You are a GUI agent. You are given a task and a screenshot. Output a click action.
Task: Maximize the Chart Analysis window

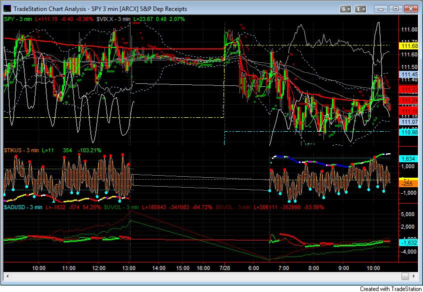396,9
